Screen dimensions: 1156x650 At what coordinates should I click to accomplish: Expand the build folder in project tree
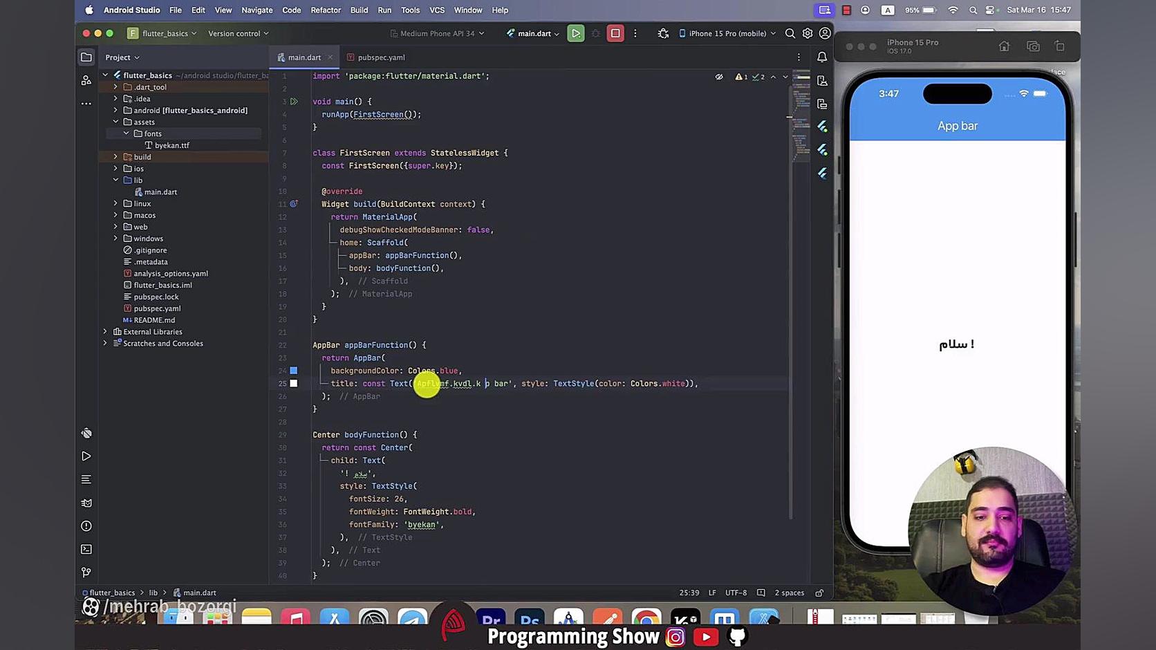pyautogui.click(x=115, y=157)
